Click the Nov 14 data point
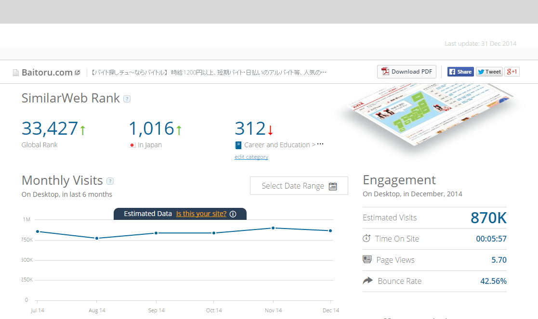This screenshot has width=538, height=319. (273, 228)
